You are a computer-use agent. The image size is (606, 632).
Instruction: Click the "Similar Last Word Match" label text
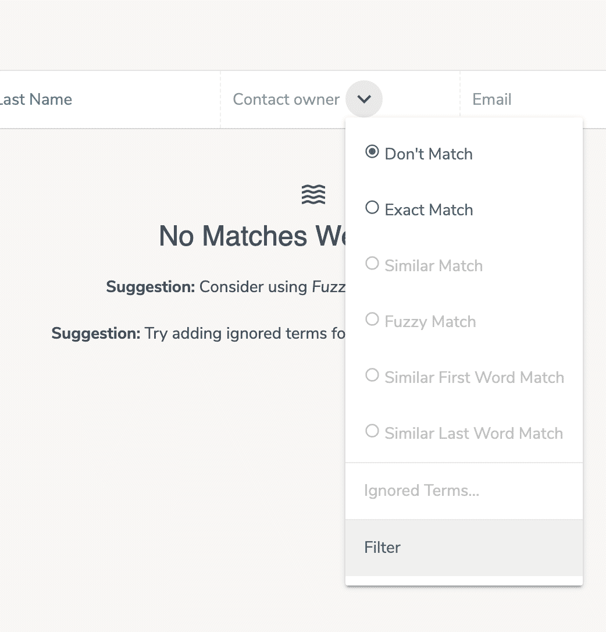[x=474, y=434]
